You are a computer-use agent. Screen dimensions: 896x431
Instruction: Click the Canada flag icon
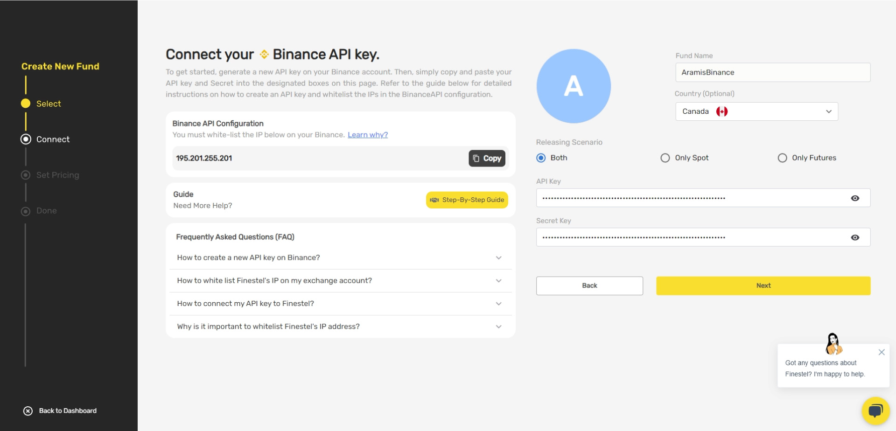pyautogui.click(x=722, y=111)
